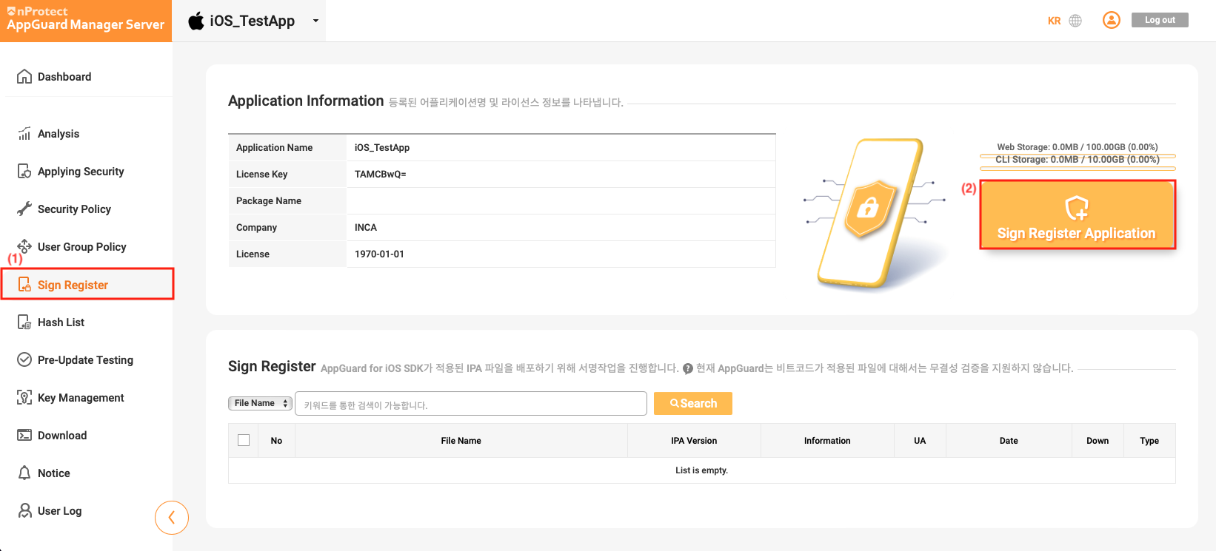Click the Log out button
Image resolution: width=1216 pixels, height=551 pixels.
click(x=1159, y=20)
